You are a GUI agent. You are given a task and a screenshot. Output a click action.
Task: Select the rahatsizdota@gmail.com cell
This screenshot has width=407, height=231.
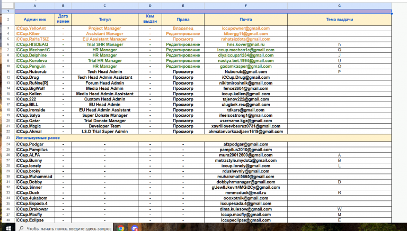tap(246, 39)
